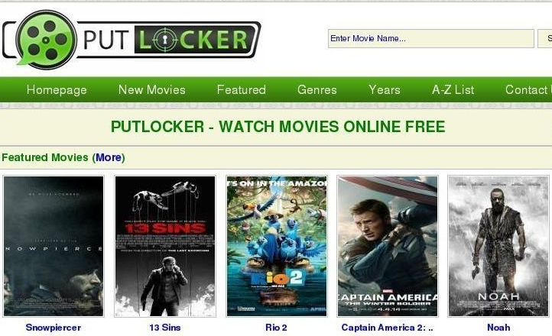
Task: Open the Homepage menu item
Action: (57, 89)
